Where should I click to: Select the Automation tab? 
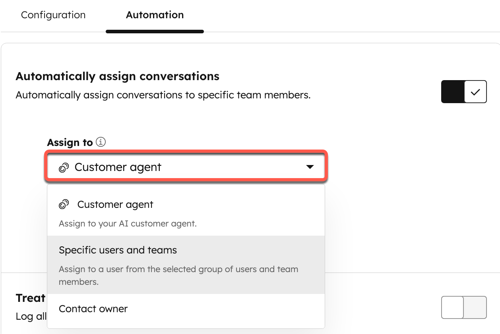pos(155,15)
